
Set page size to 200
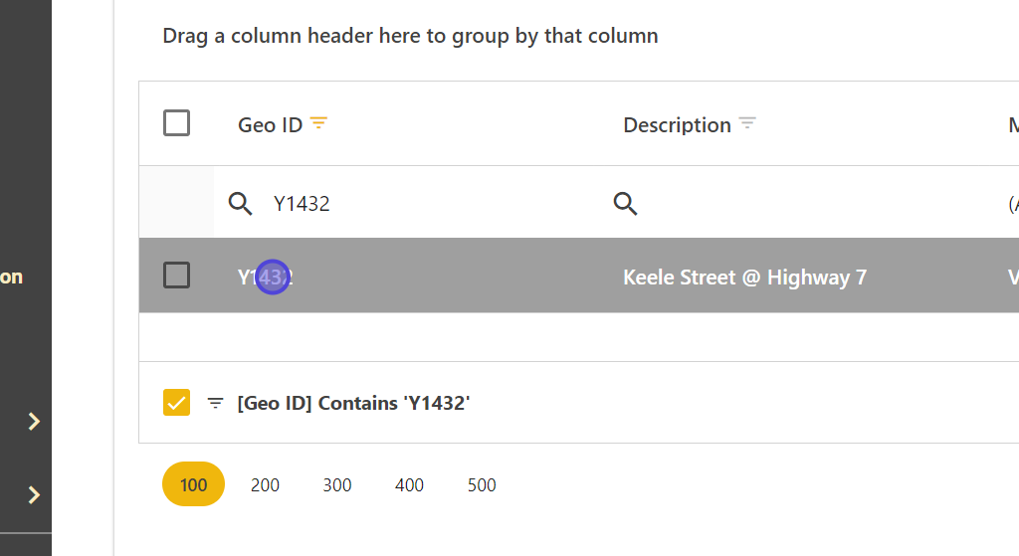click(x=265, y=485)
